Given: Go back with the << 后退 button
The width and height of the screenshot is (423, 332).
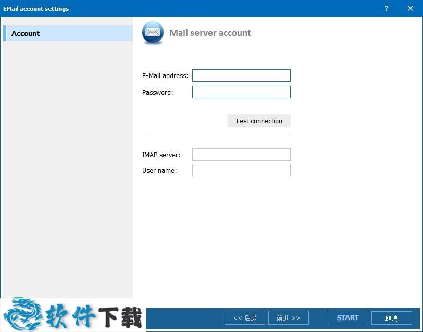Looking at the screenshot, I should (x=245, y=318).
